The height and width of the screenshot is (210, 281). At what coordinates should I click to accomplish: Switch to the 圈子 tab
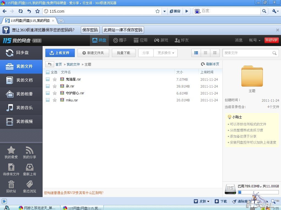click(120, 40)
